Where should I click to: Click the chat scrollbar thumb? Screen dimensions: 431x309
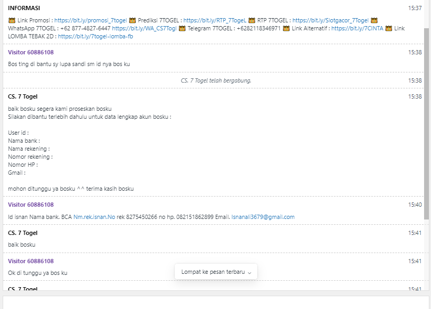coord(426,123)
